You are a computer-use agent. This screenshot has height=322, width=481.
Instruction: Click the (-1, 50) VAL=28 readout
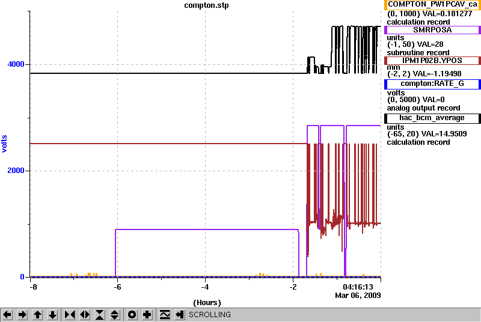click(x=415, y=44)
